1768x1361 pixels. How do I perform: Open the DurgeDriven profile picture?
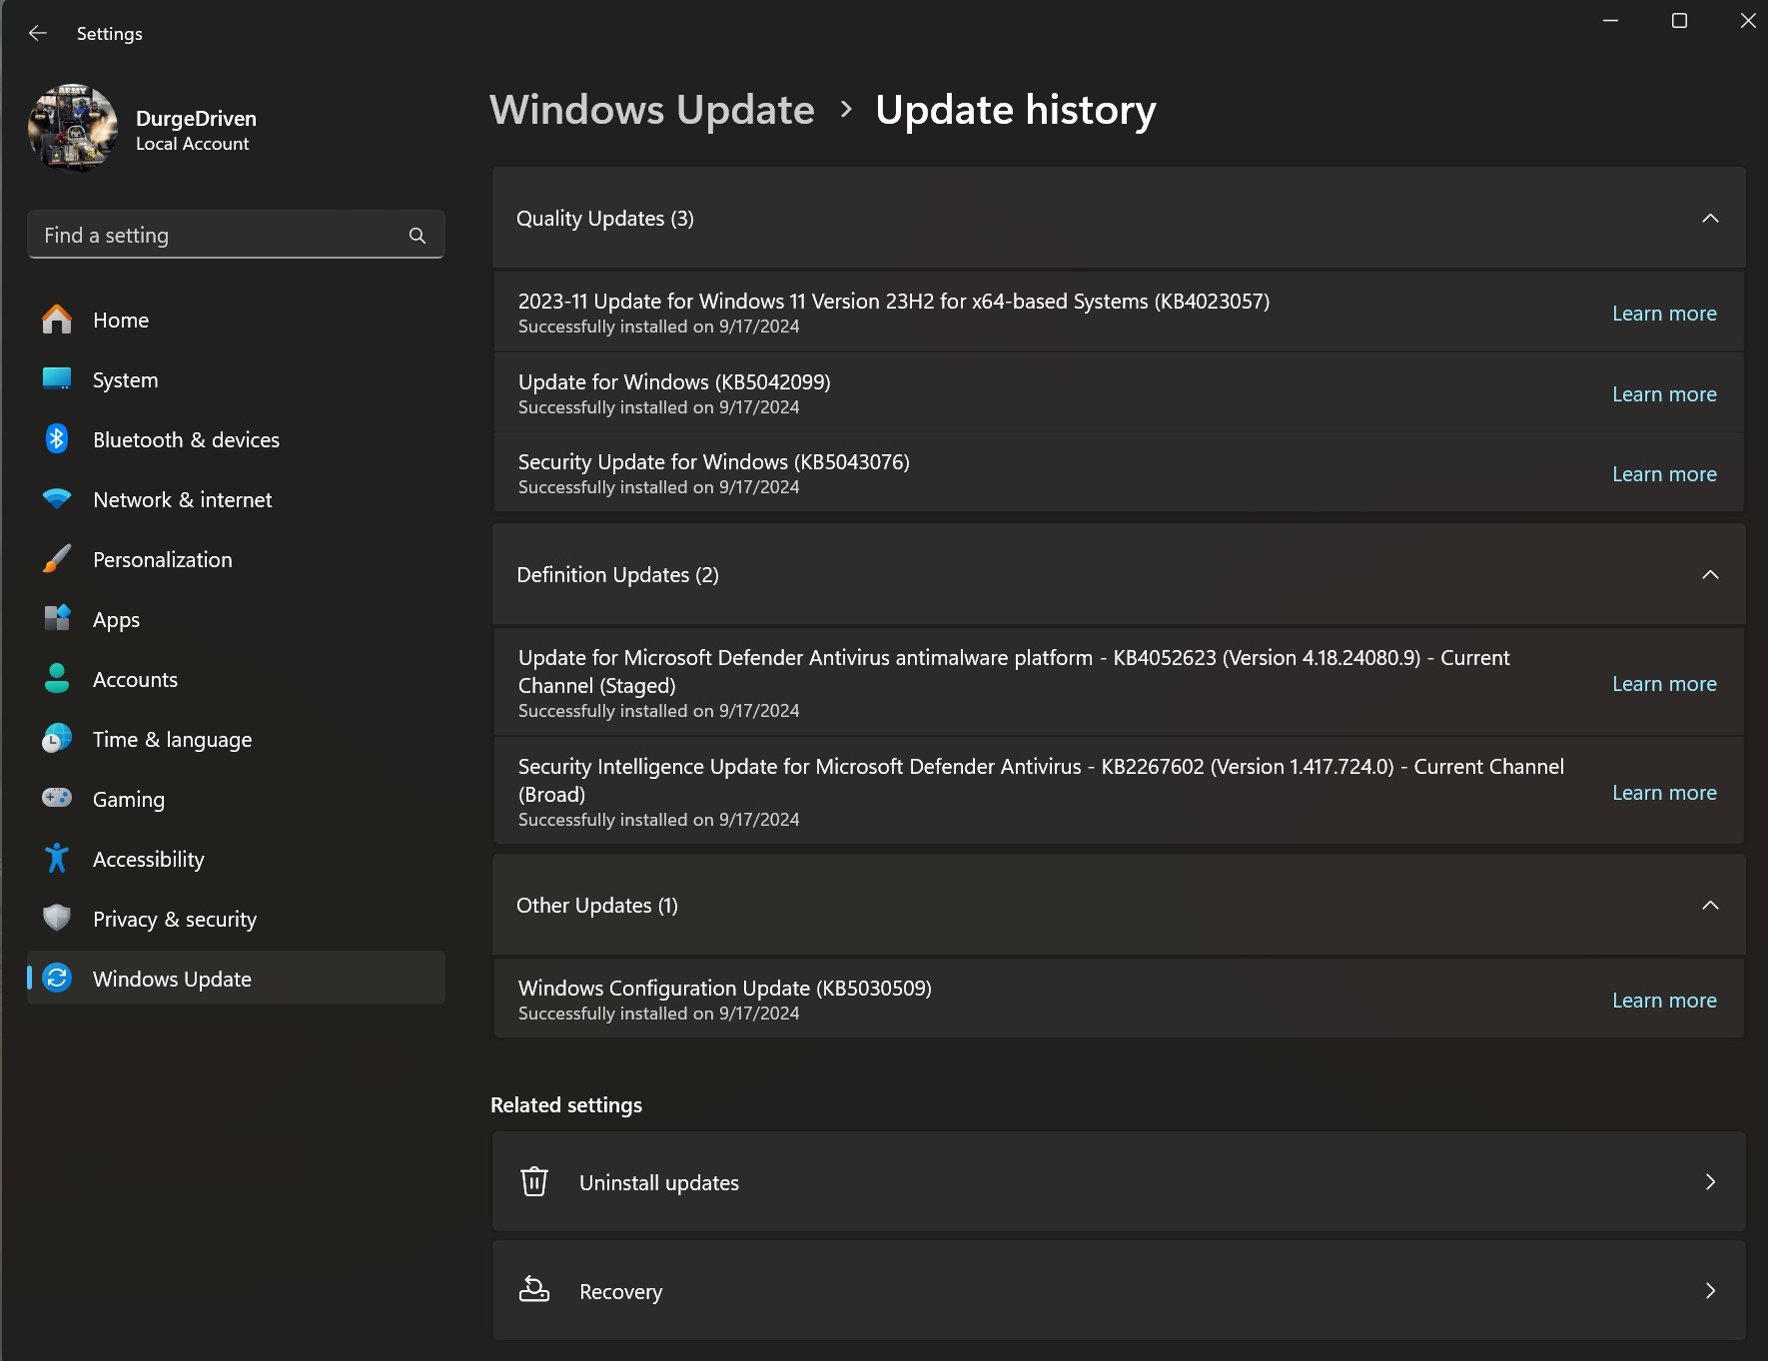click(73, 128)
